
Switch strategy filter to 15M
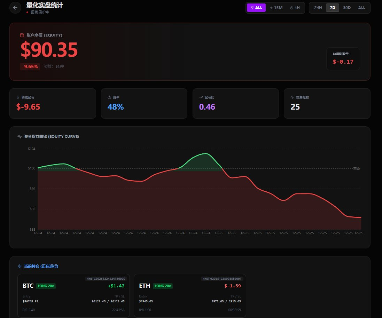pyautogui.click(x=276, y=8)
